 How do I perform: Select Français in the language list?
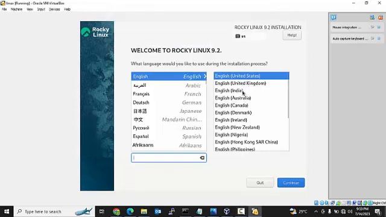click(x=169, y=94)
